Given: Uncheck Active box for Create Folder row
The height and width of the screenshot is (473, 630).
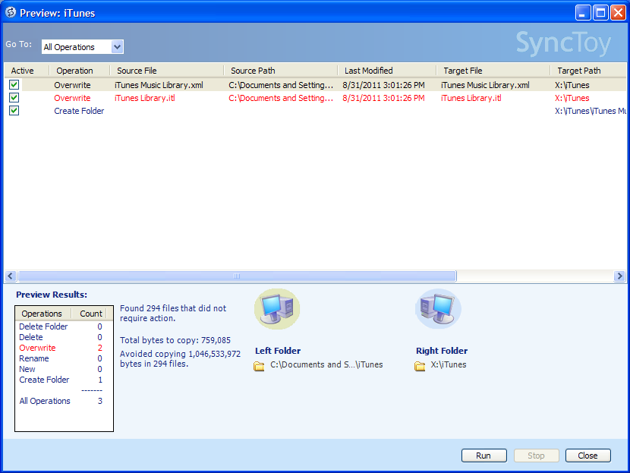Looking at the screenshot, I should point(14,111).
